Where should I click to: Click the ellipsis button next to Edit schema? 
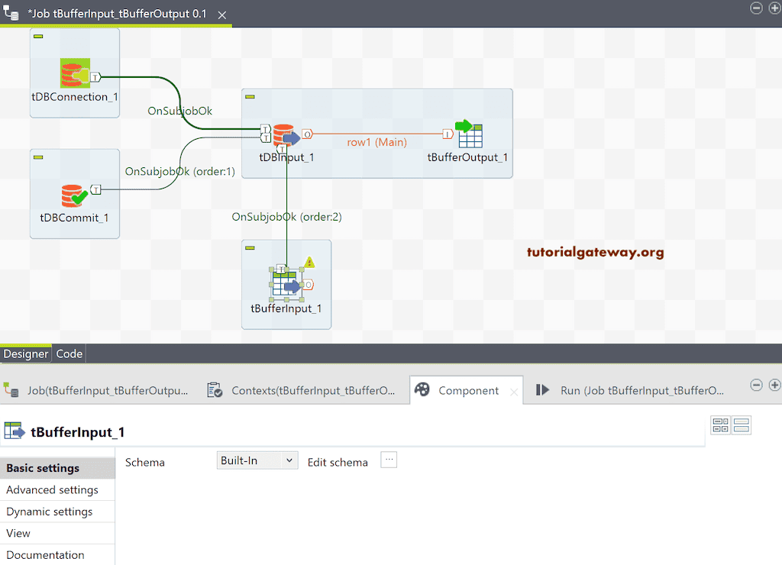(389, 459)
